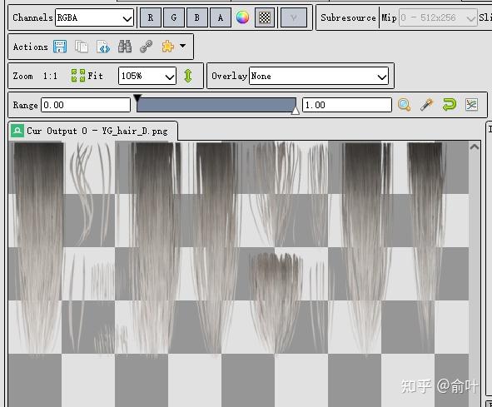The image size is (492, 407).
Task: Toggle the histogram display icon
Action: pos(472,105)
